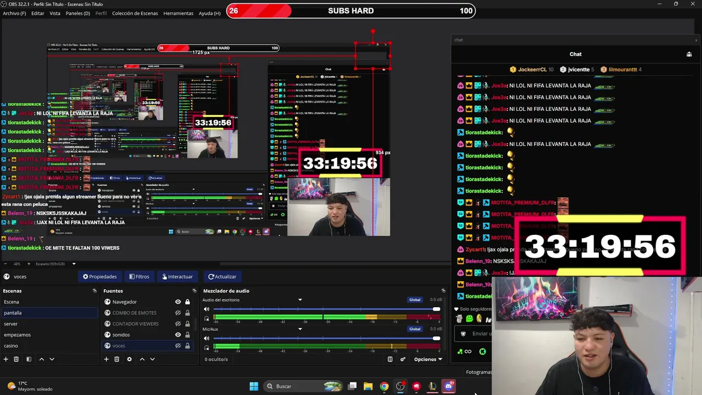
Task: Expand Audio del escritorio mixer dropdown arrow
Action: [x=300, y=300]
